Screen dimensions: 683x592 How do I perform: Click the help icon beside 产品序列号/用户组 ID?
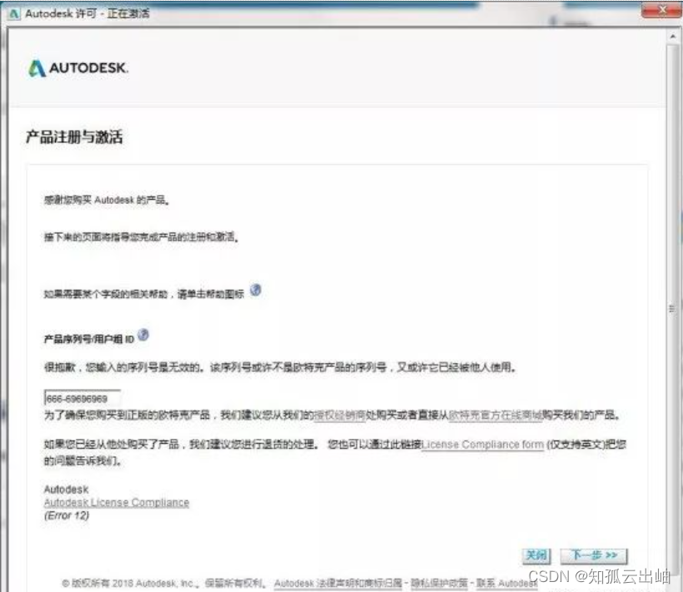click(143, 335)
